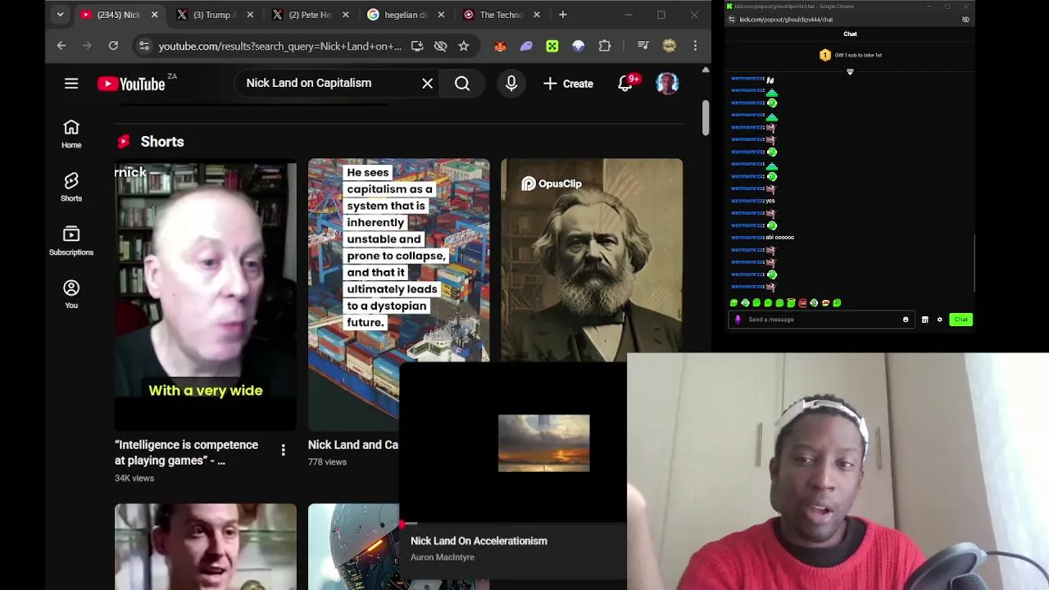
Task: Bookmark this page with the star icon
Action: point(464,46)
